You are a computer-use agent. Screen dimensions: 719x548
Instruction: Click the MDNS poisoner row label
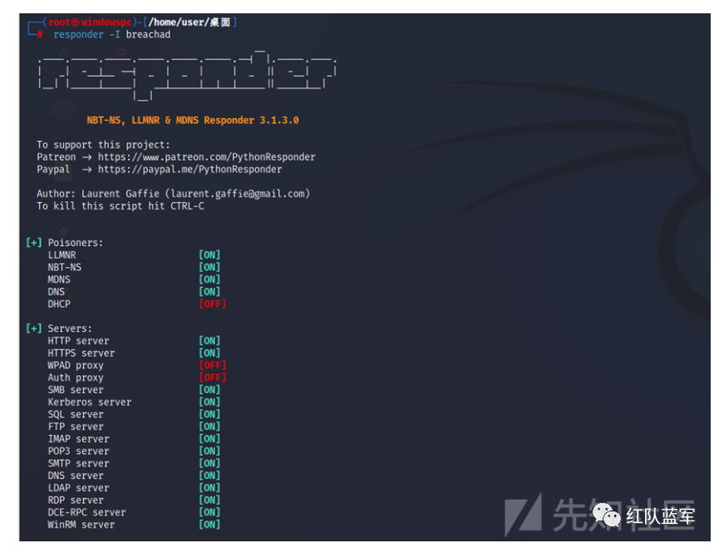[59, 279]
